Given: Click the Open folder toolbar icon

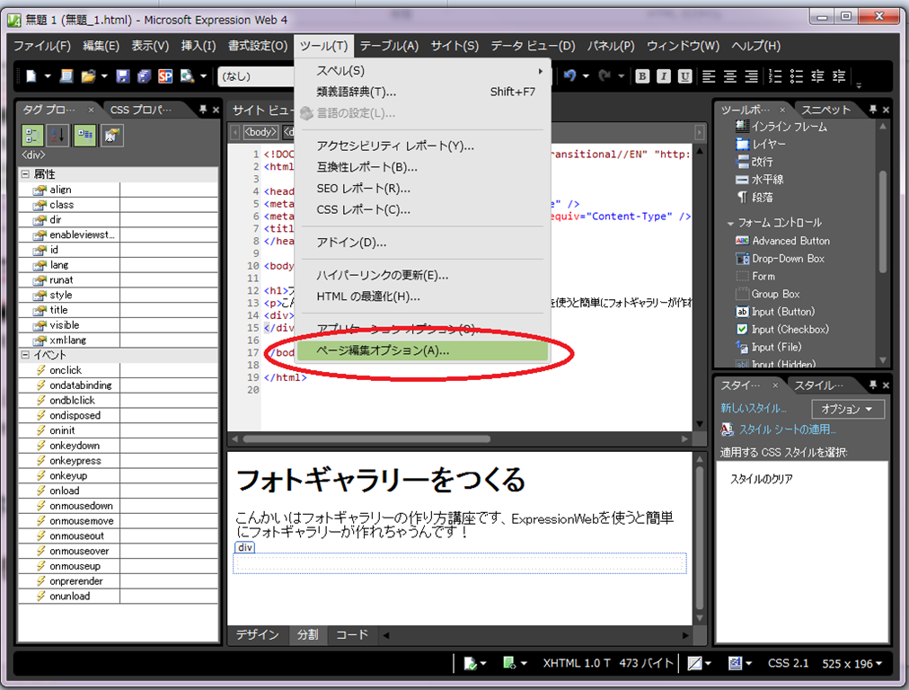Looking at the screenshot, I should [x=87, y=76].
